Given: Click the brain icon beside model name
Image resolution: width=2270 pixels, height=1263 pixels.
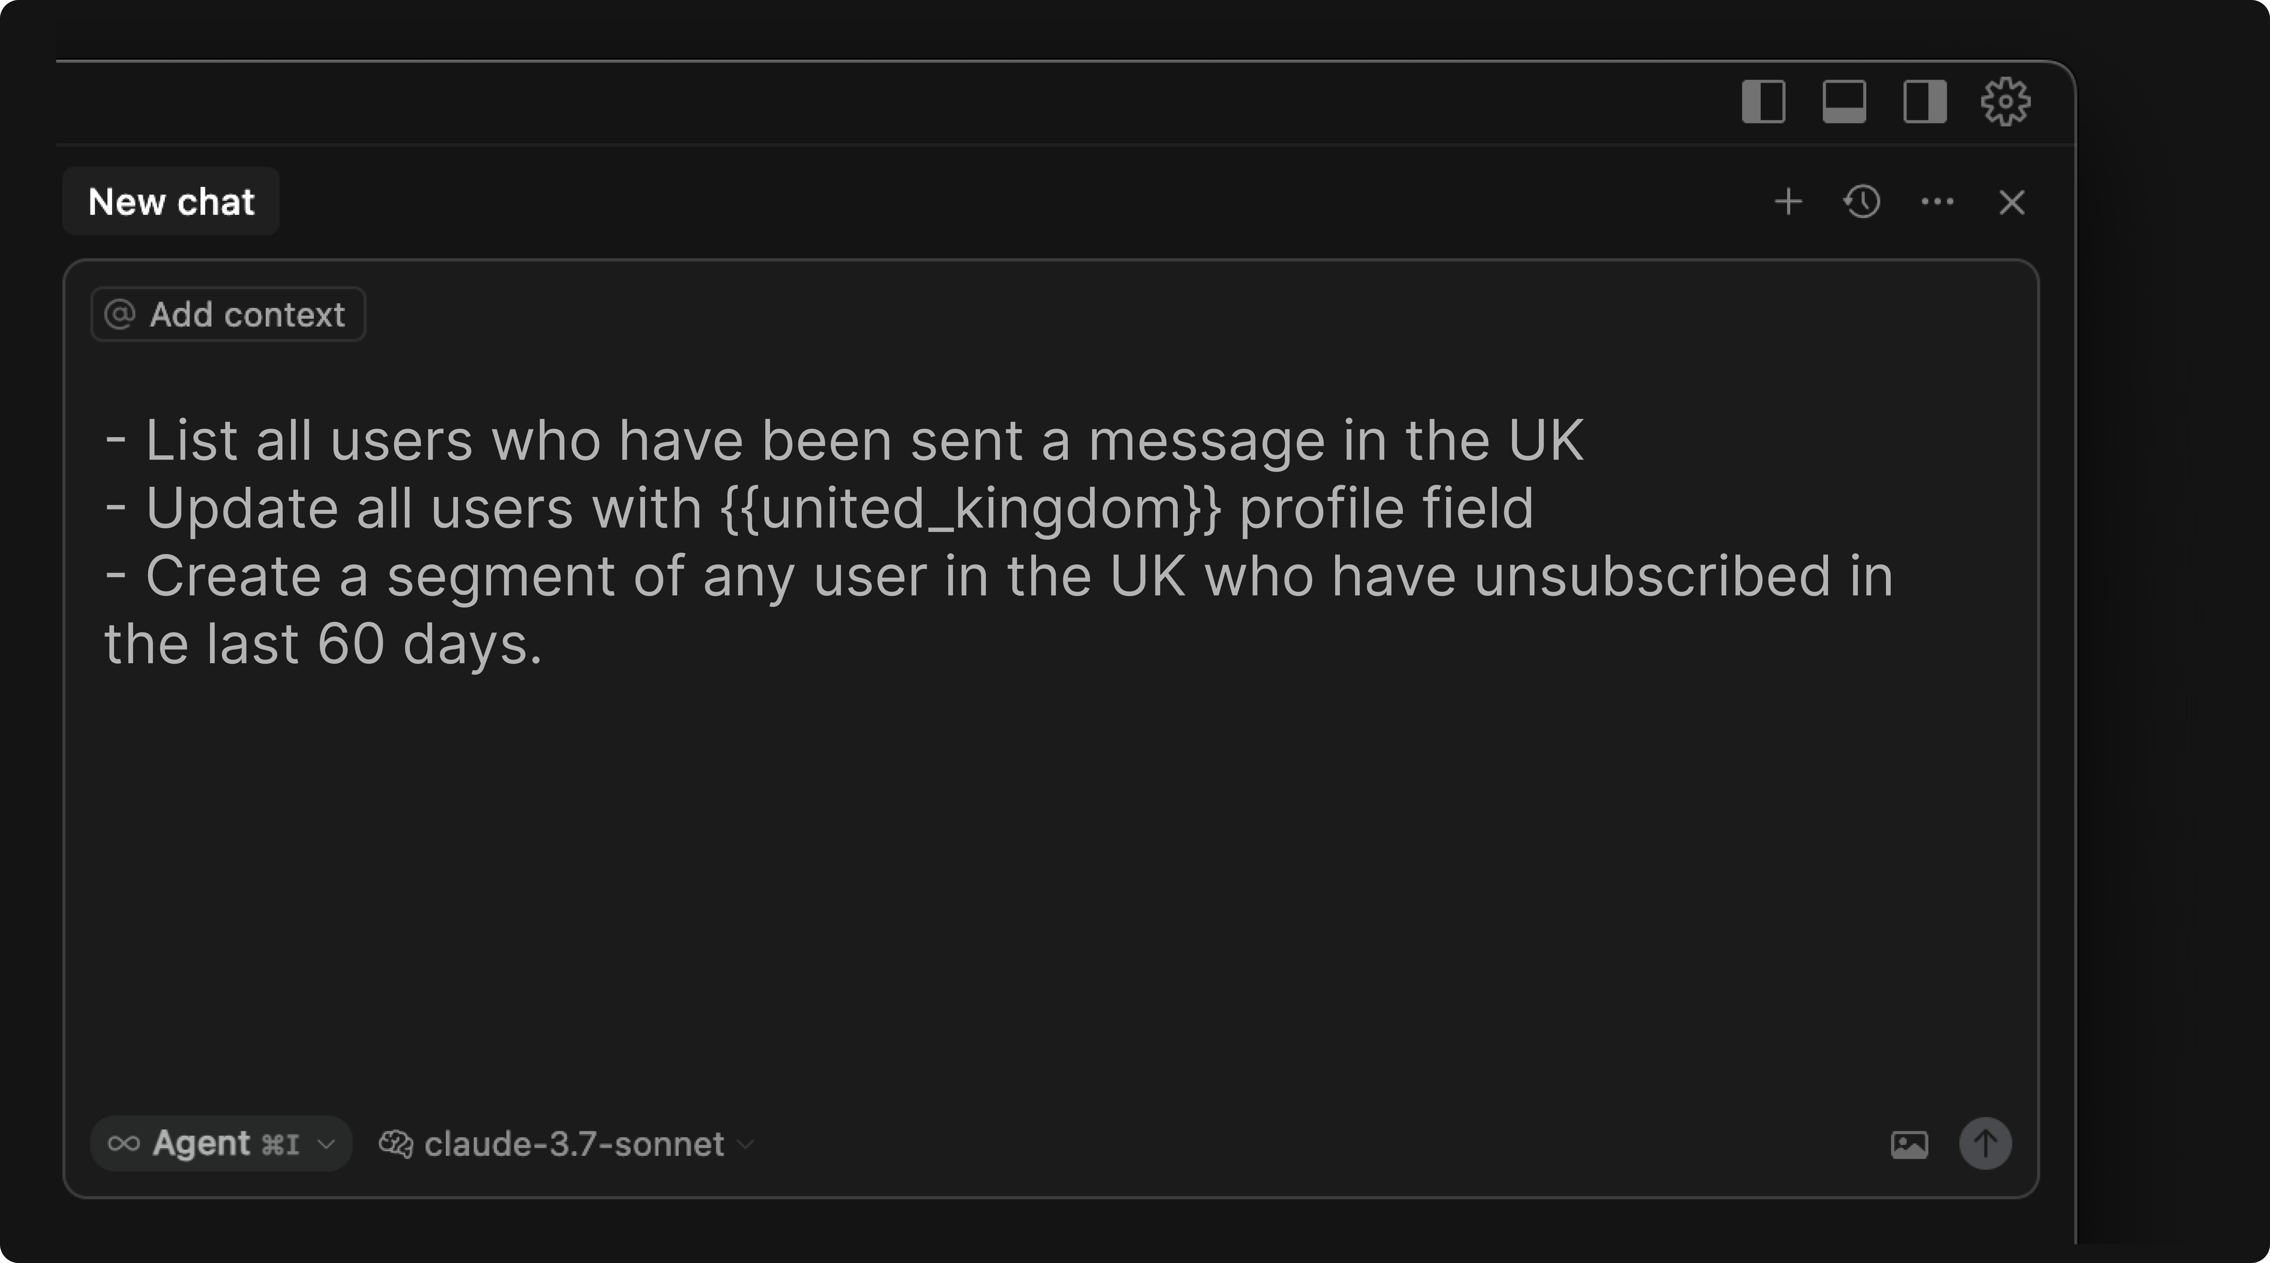Looking at the screenshot, I should pyautogui.click(x=396, y=1143).
